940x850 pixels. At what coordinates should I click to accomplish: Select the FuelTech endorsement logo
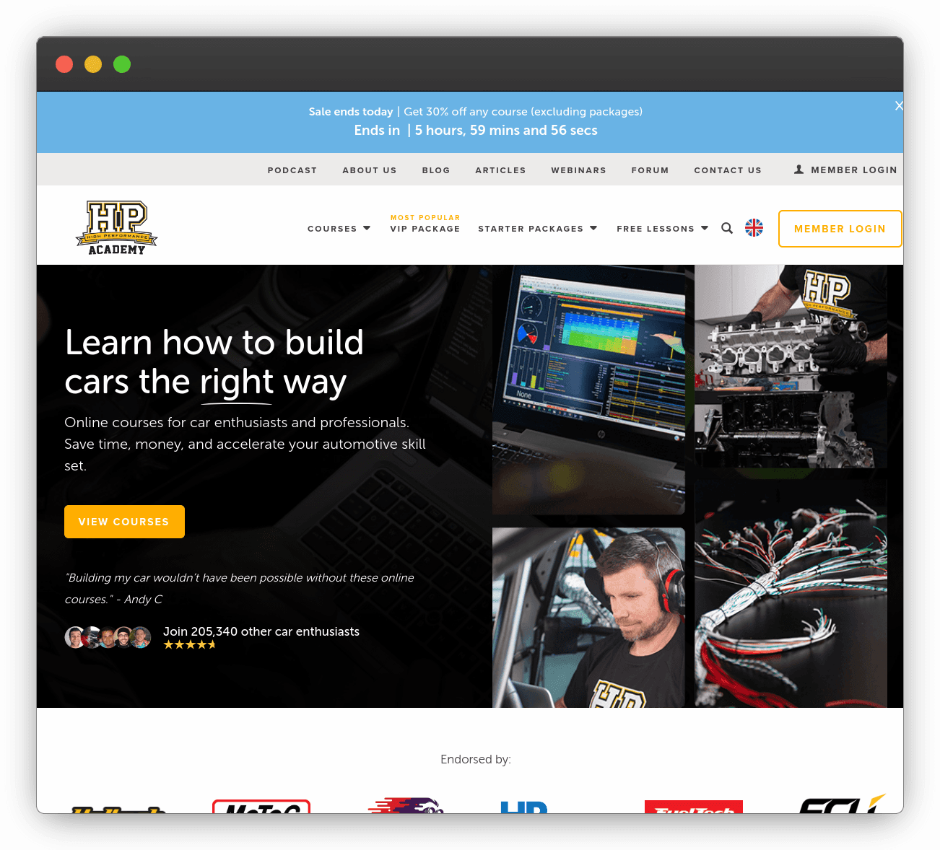[x=693, y=809]
